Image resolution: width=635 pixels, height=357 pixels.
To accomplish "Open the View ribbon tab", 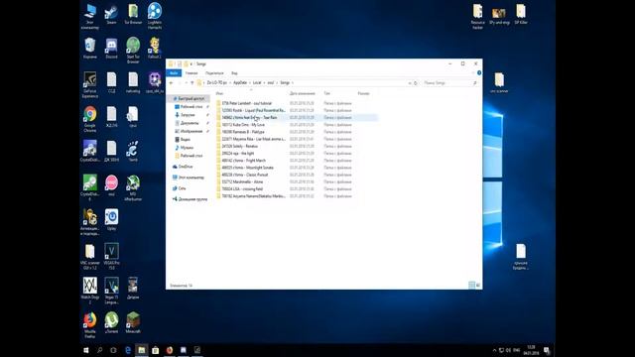I will click(x=234, y=73).
